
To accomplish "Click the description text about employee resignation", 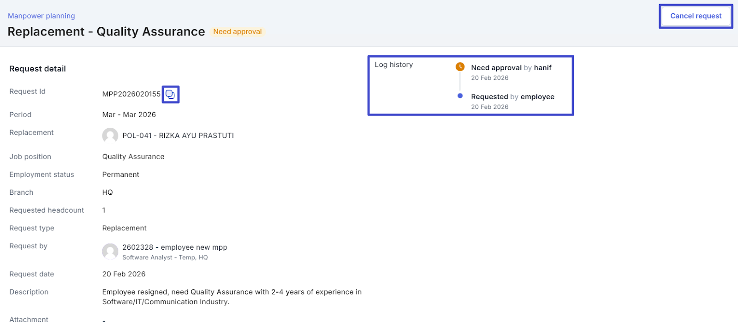I will [x=232, y=297].
